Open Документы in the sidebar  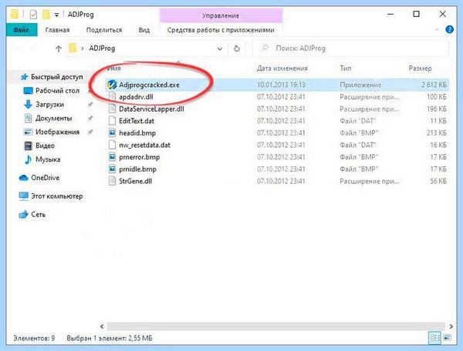[53, 119]
